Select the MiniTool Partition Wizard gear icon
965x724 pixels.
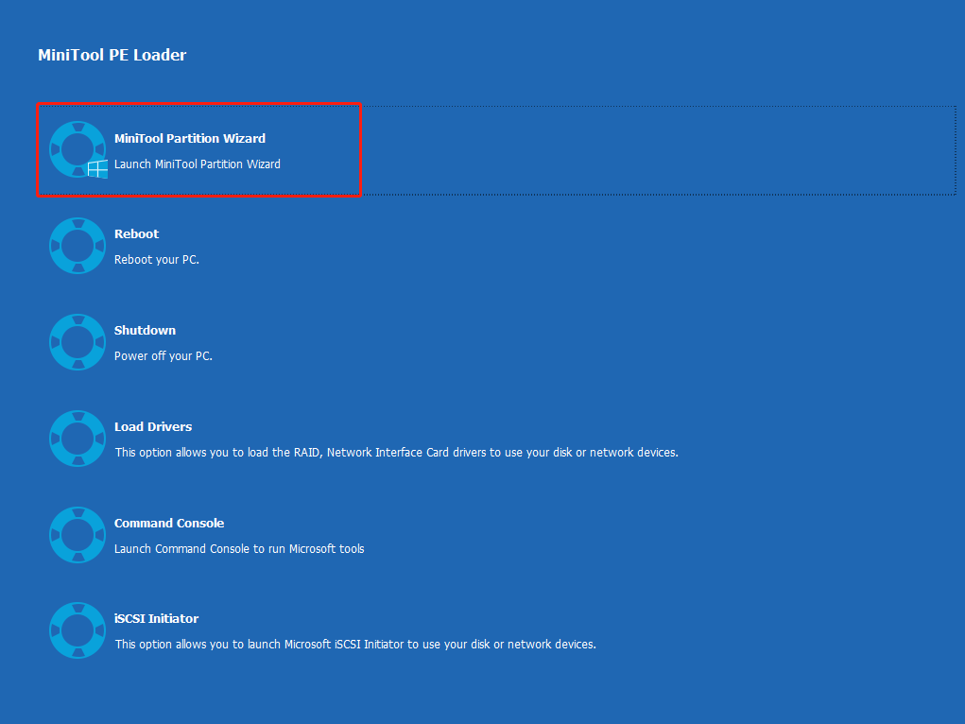point(77,148)
